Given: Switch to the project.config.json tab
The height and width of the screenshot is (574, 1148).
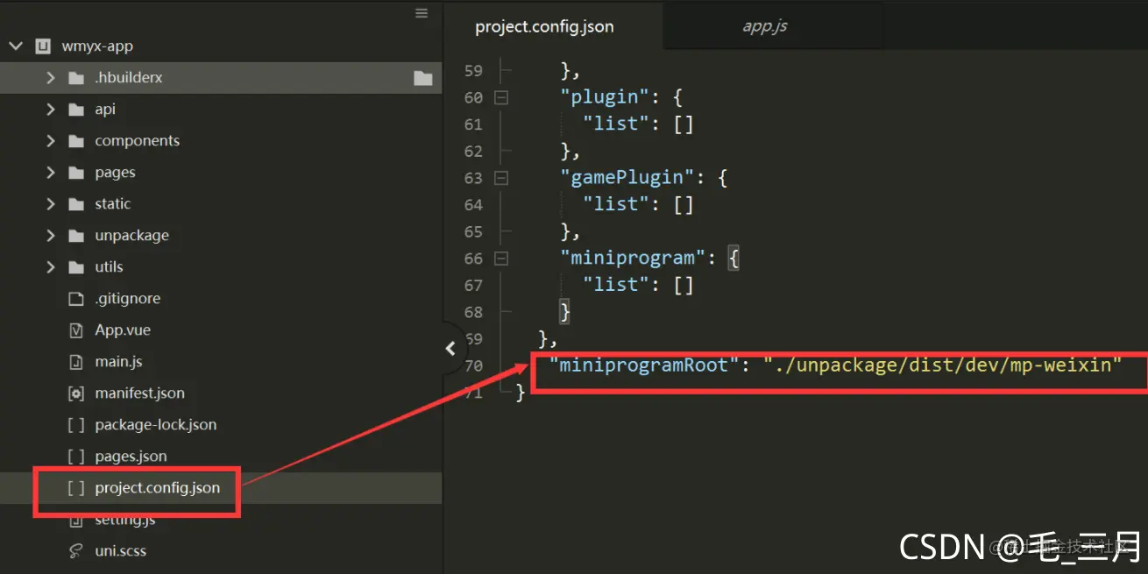Looking at the screenshot, I should [x=544, y=26].
